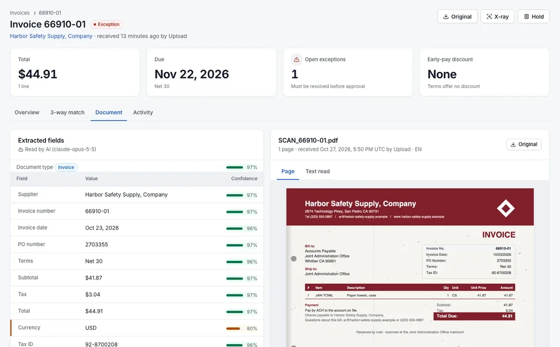
Task: Click the 66910-01 breadcrumb item
Action: point(50,13)
